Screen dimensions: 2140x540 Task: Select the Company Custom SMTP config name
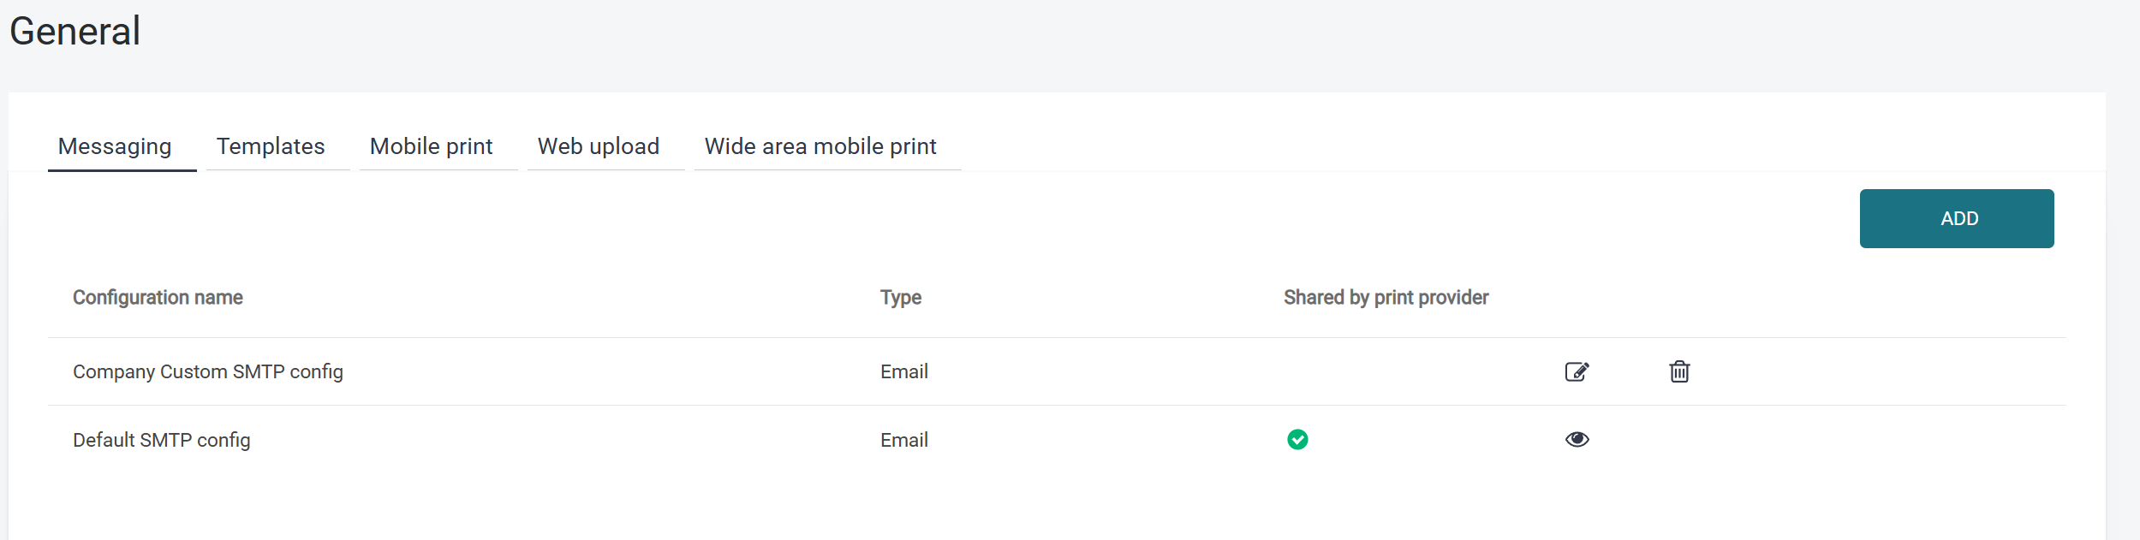pos(208,371)
